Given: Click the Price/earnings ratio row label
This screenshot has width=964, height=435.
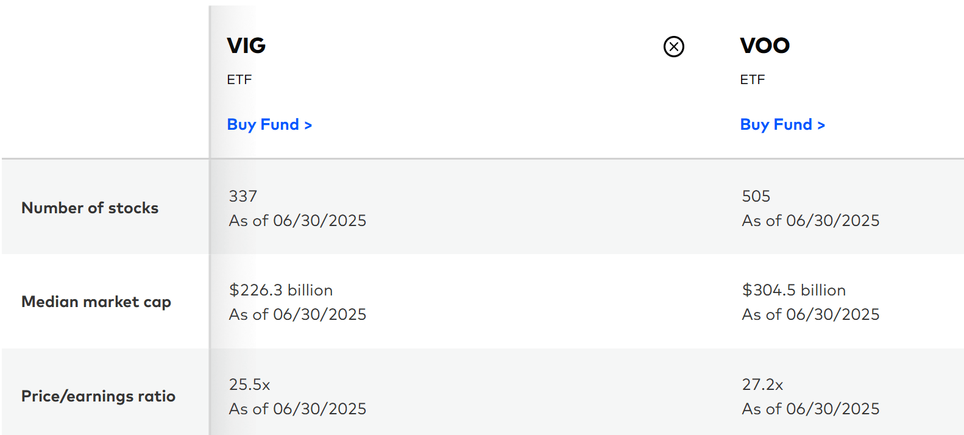Looking at the screenshot, I should point(98,396).
